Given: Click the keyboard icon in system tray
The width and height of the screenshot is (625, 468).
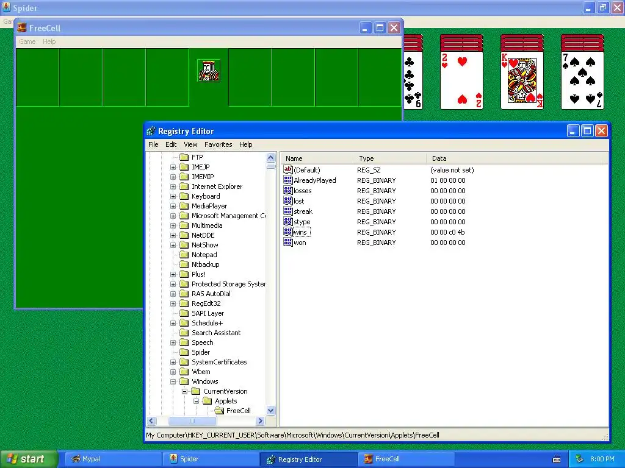Looking at the screenshot, I should [x=557, y=459].
